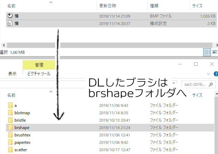
Task: Click 構成設定 type cell
Action: point(158,24)
